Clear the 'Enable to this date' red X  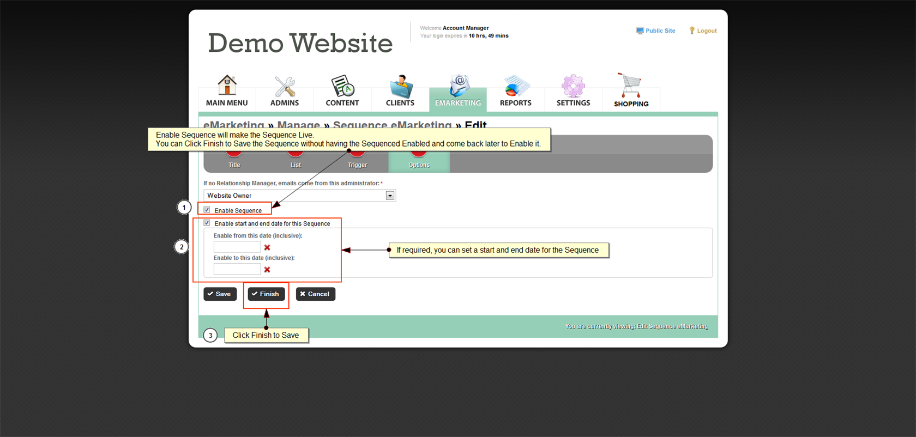(267, 270)
